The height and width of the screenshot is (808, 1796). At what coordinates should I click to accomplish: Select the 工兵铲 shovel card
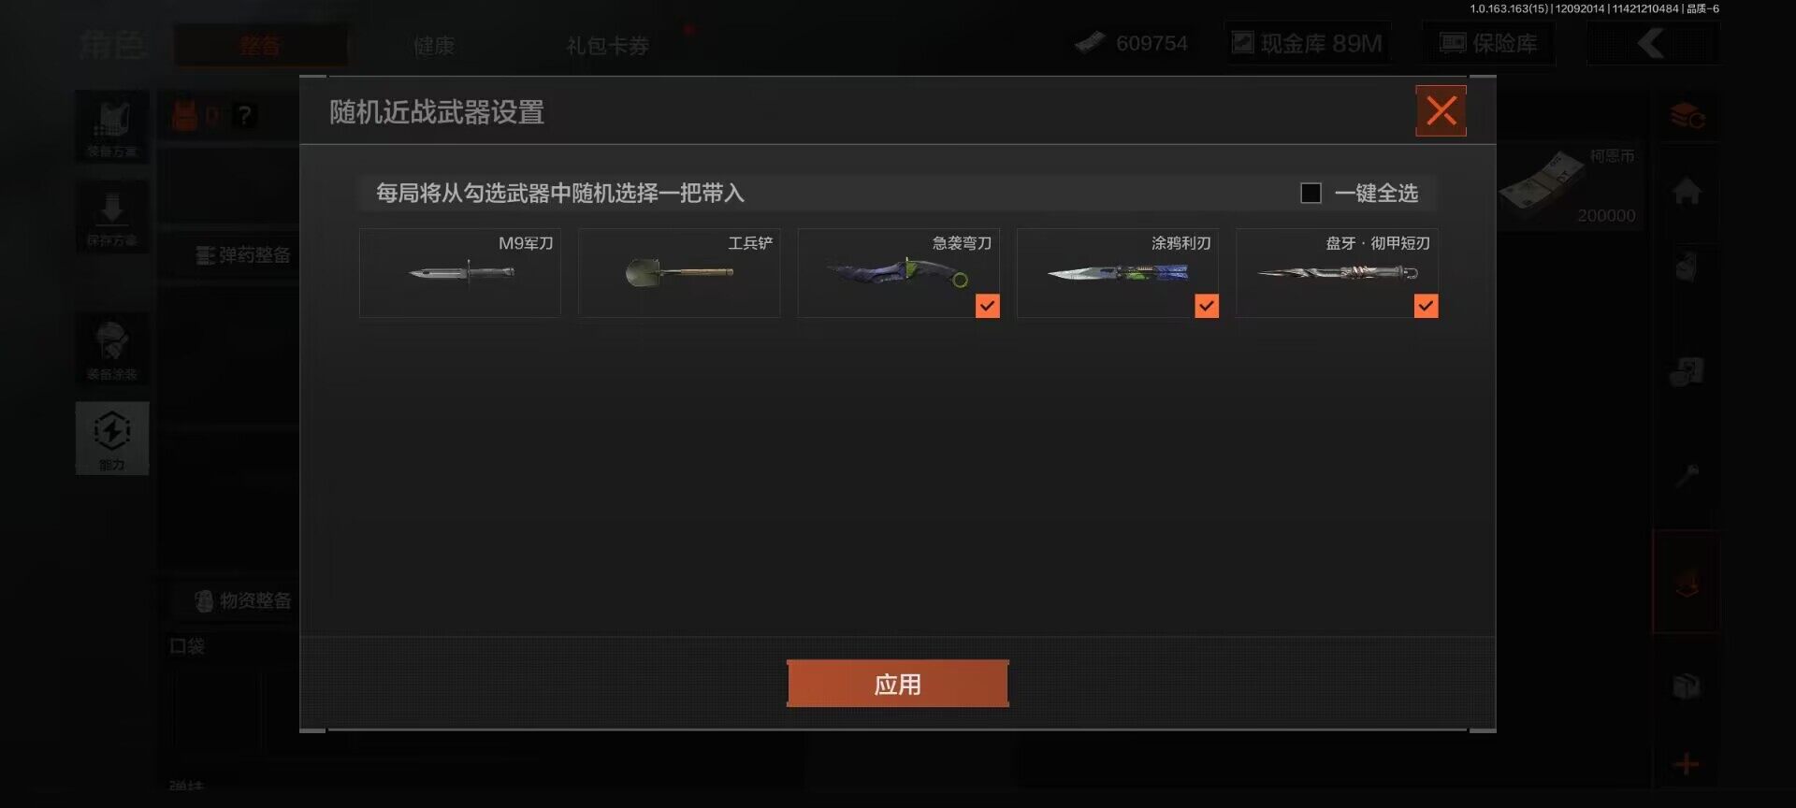[679, 272]
